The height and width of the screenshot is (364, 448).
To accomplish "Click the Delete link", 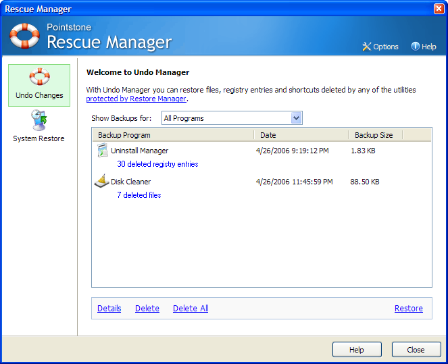I will [147, 309].
